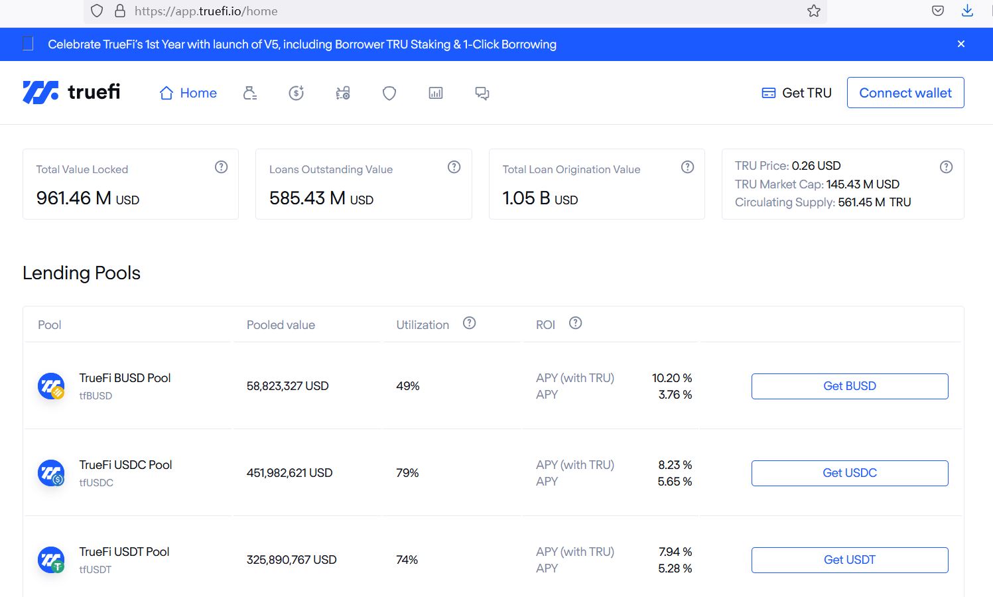Click the Circulating Supply 561.45 M TRU text
993x597 pixels.
point(823,202)
